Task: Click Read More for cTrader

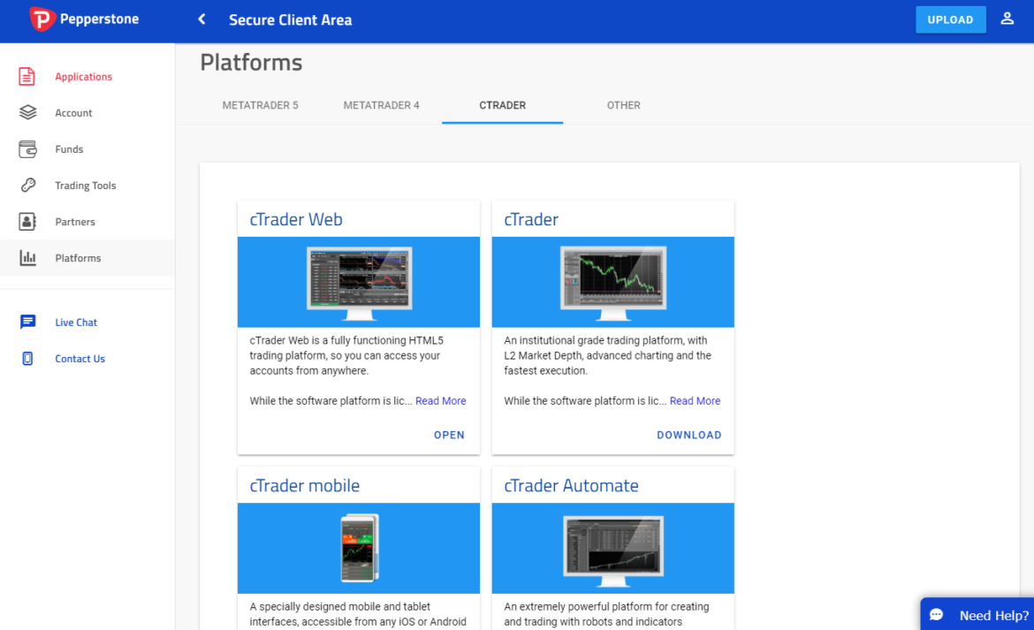Action: [x=695, y=400]
